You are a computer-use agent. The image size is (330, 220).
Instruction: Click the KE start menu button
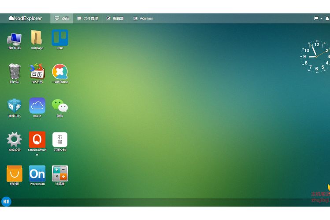tap(6, 202)
